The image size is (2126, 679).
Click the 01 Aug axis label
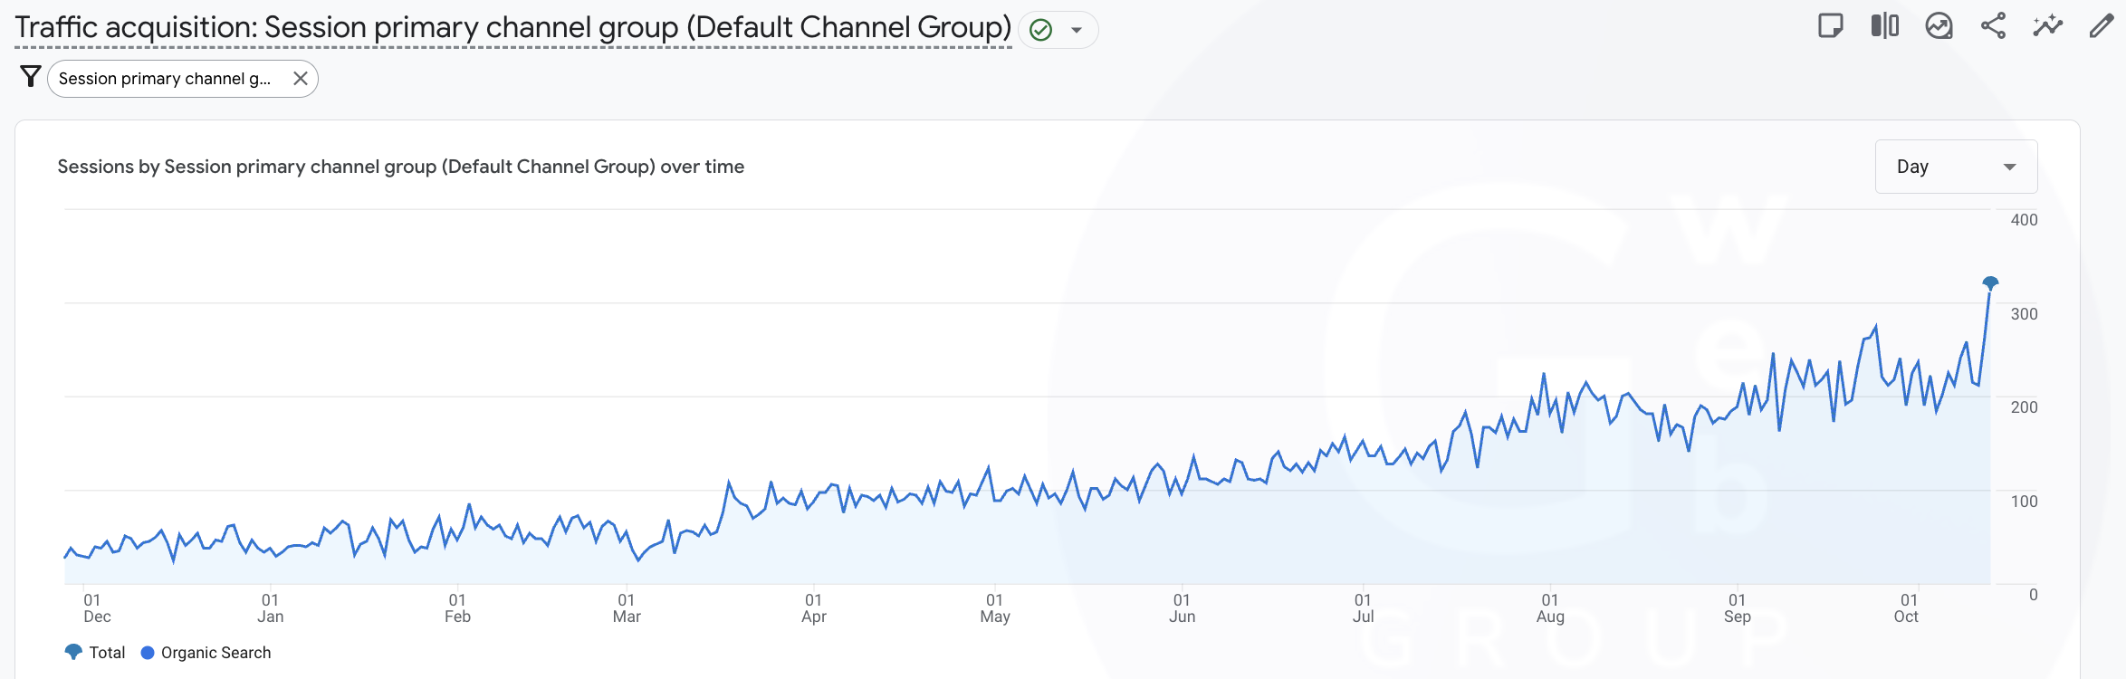[1550, 608]
